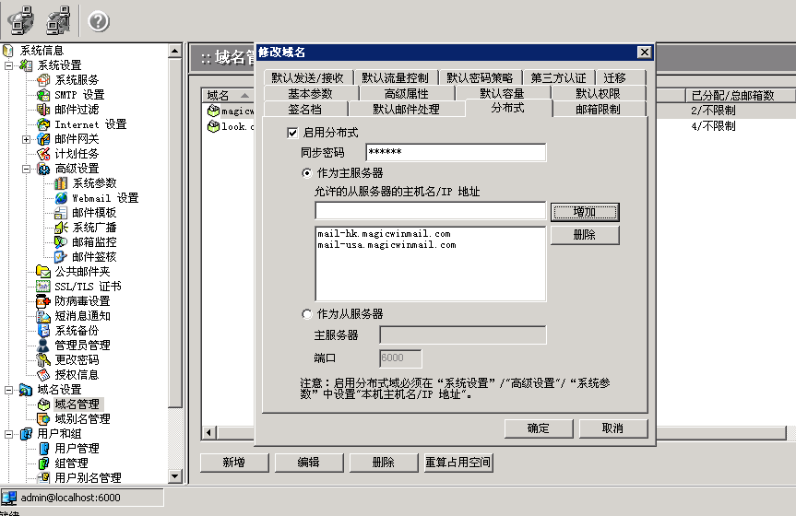Sort by 域名 column header
The image size is (796, 516).
[229, 95]
